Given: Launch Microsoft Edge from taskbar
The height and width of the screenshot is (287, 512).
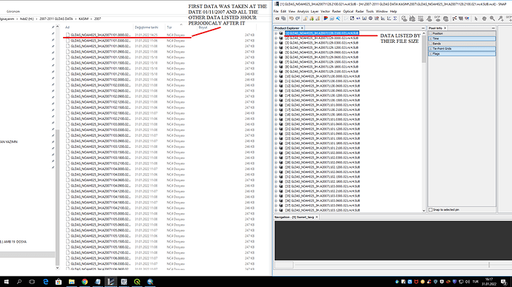Looking at the screenshot, I should tap(45, 282).
